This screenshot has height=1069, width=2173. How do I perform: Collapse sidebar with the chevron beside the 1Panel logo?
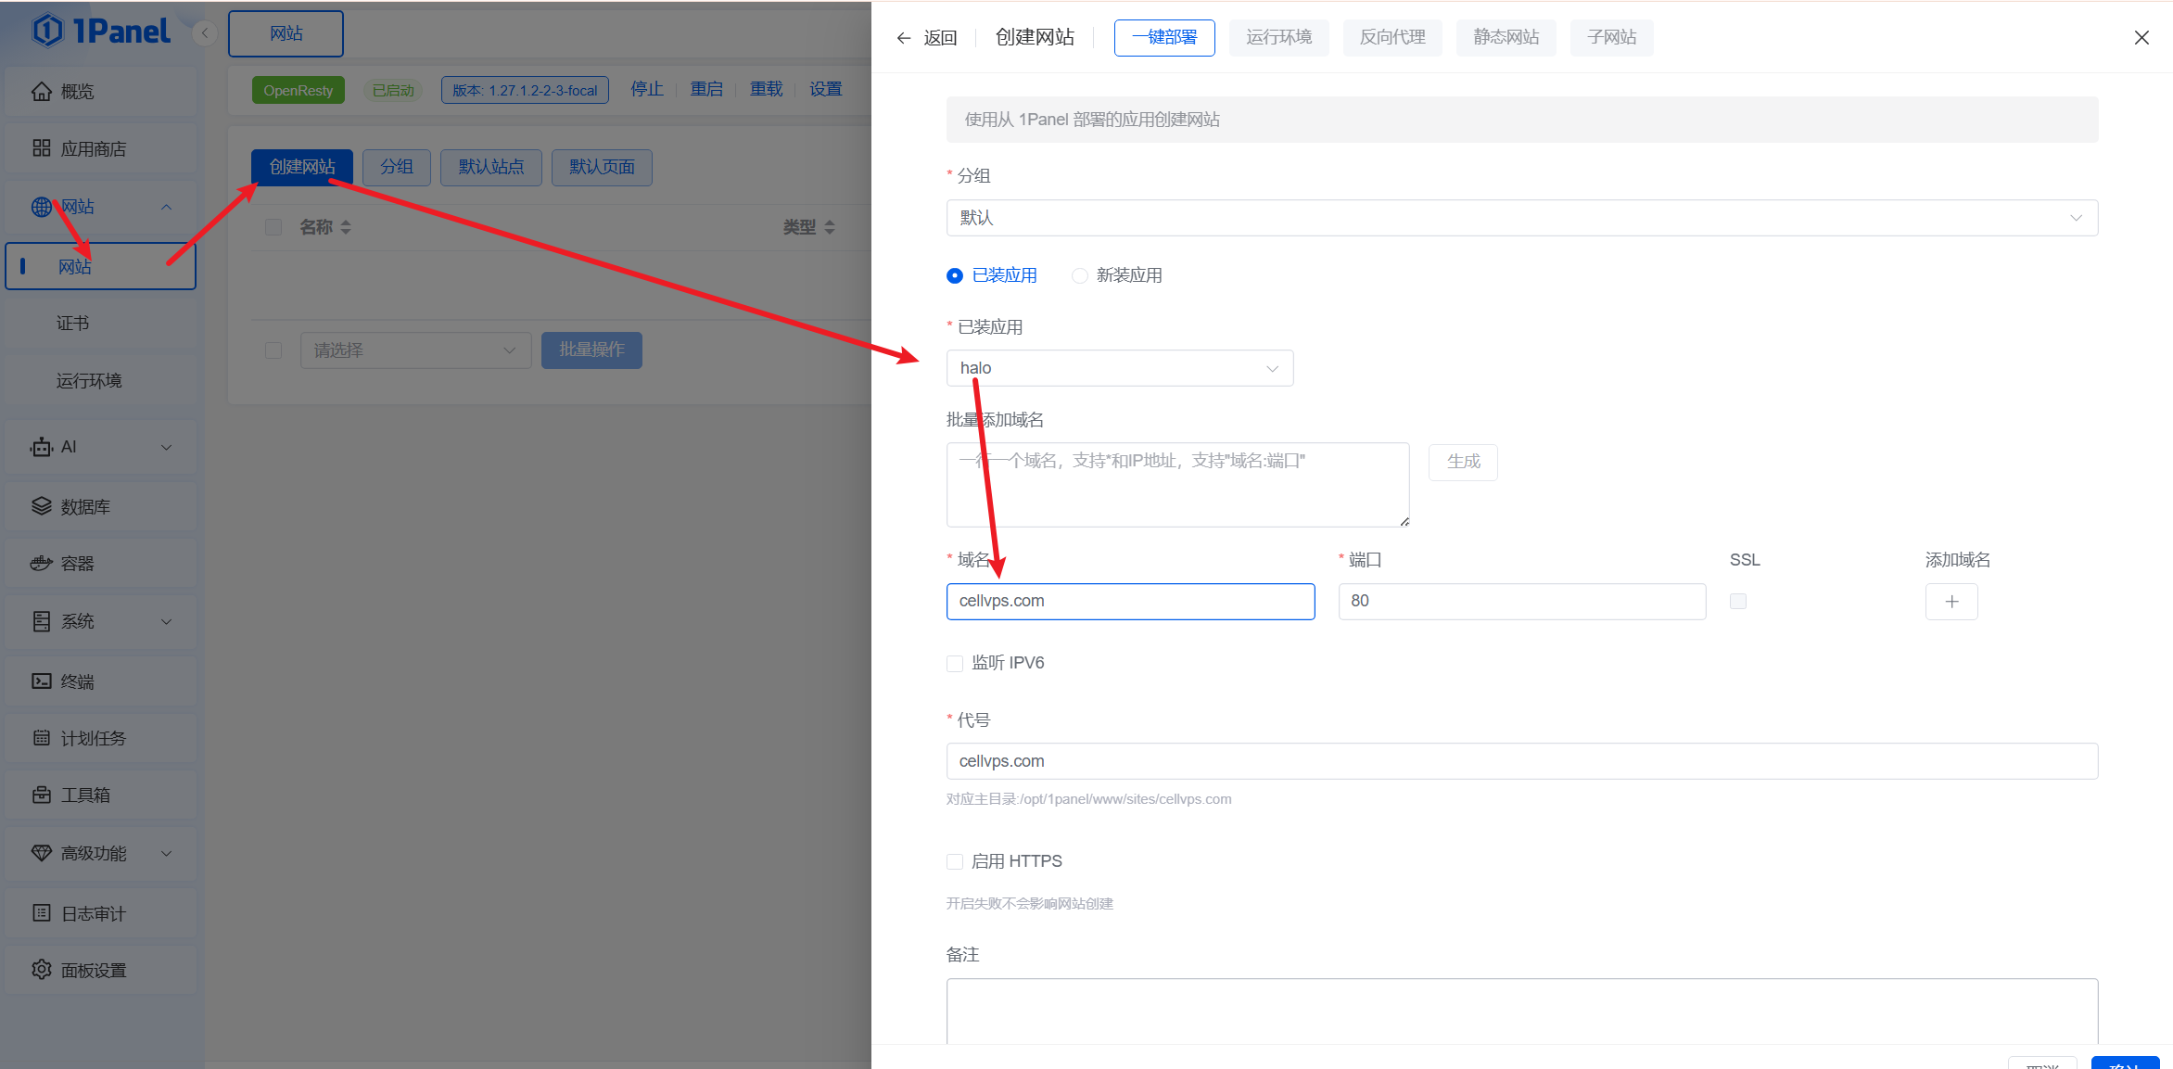click(204, 33)
